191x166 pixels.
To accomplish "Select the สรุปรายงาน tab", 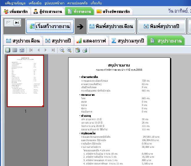I will pos(166,41).
